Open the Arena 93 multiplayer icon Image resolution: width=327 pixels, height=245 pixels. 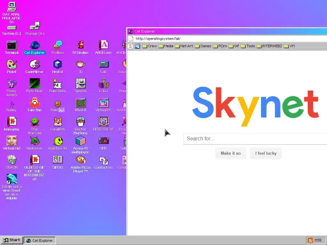80,145
